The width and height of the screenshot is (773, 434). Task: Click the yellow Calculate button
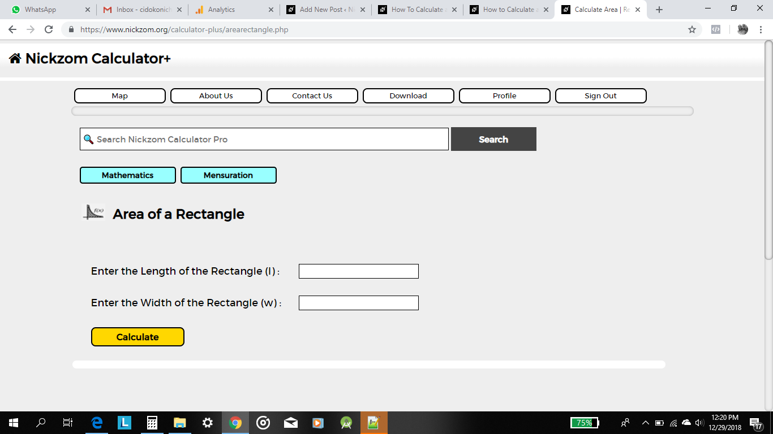pyautogui.click(x=138, y=337)
